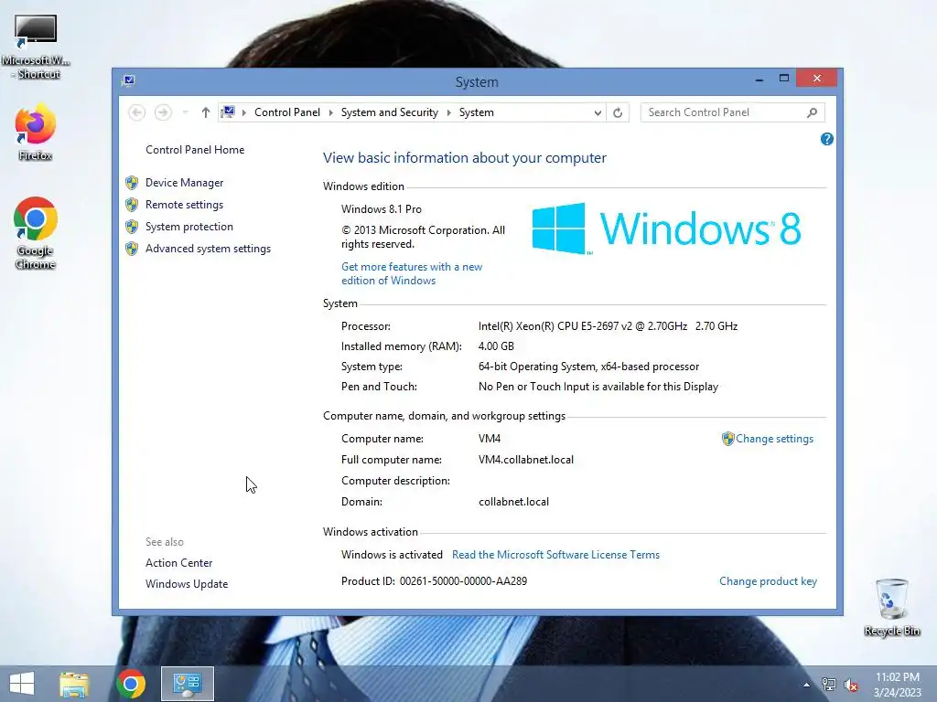Open System protection link

coord(188,227)
